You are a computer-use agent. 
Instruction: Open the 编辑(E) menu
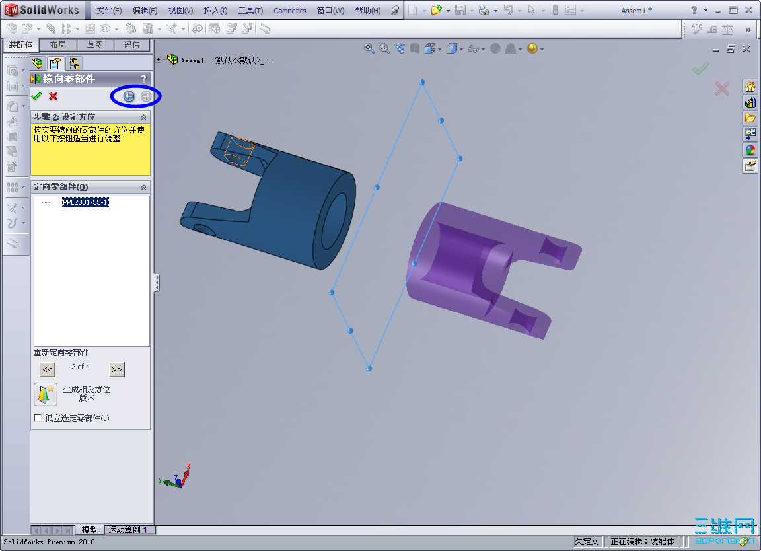(x=145, y=10)
